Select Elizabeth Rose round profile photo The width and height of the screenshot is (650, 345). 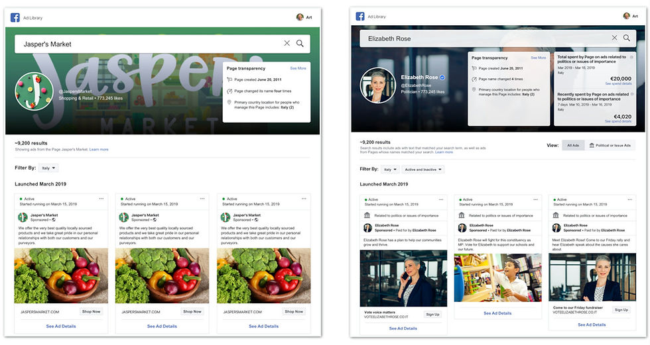(377, 85)
